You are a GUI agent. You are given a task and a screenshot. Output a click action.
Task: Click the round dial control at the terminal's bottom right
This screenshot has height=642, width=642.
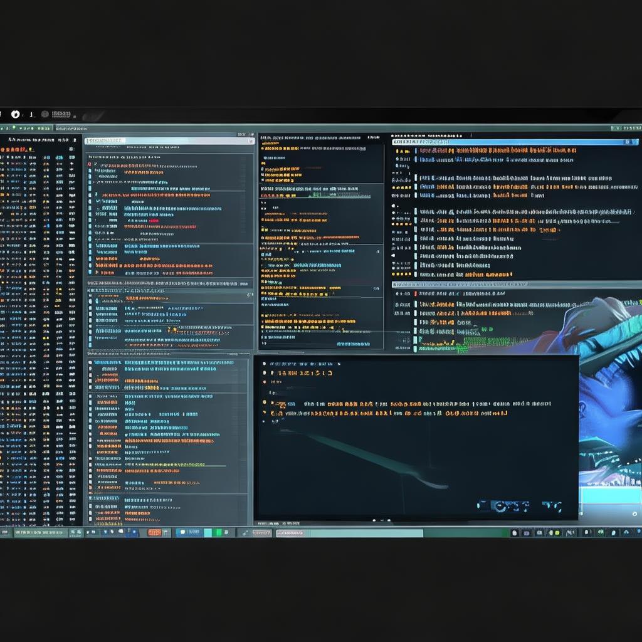click(x=500, y=507)
